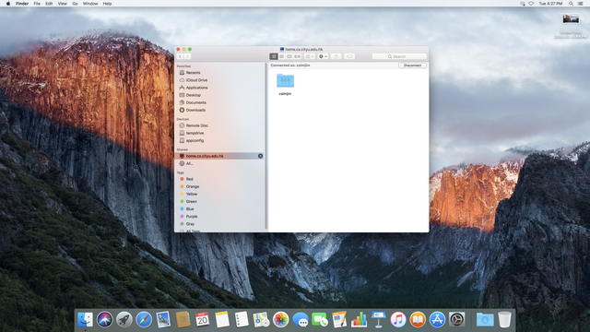Click the Tue 4:27 PM clock

[x=550, y=4]
